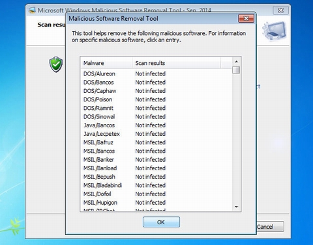Select the MSIL/Bafruz entry
The image size is (313, 245).
pyautogui.click(x=98, y=142)
